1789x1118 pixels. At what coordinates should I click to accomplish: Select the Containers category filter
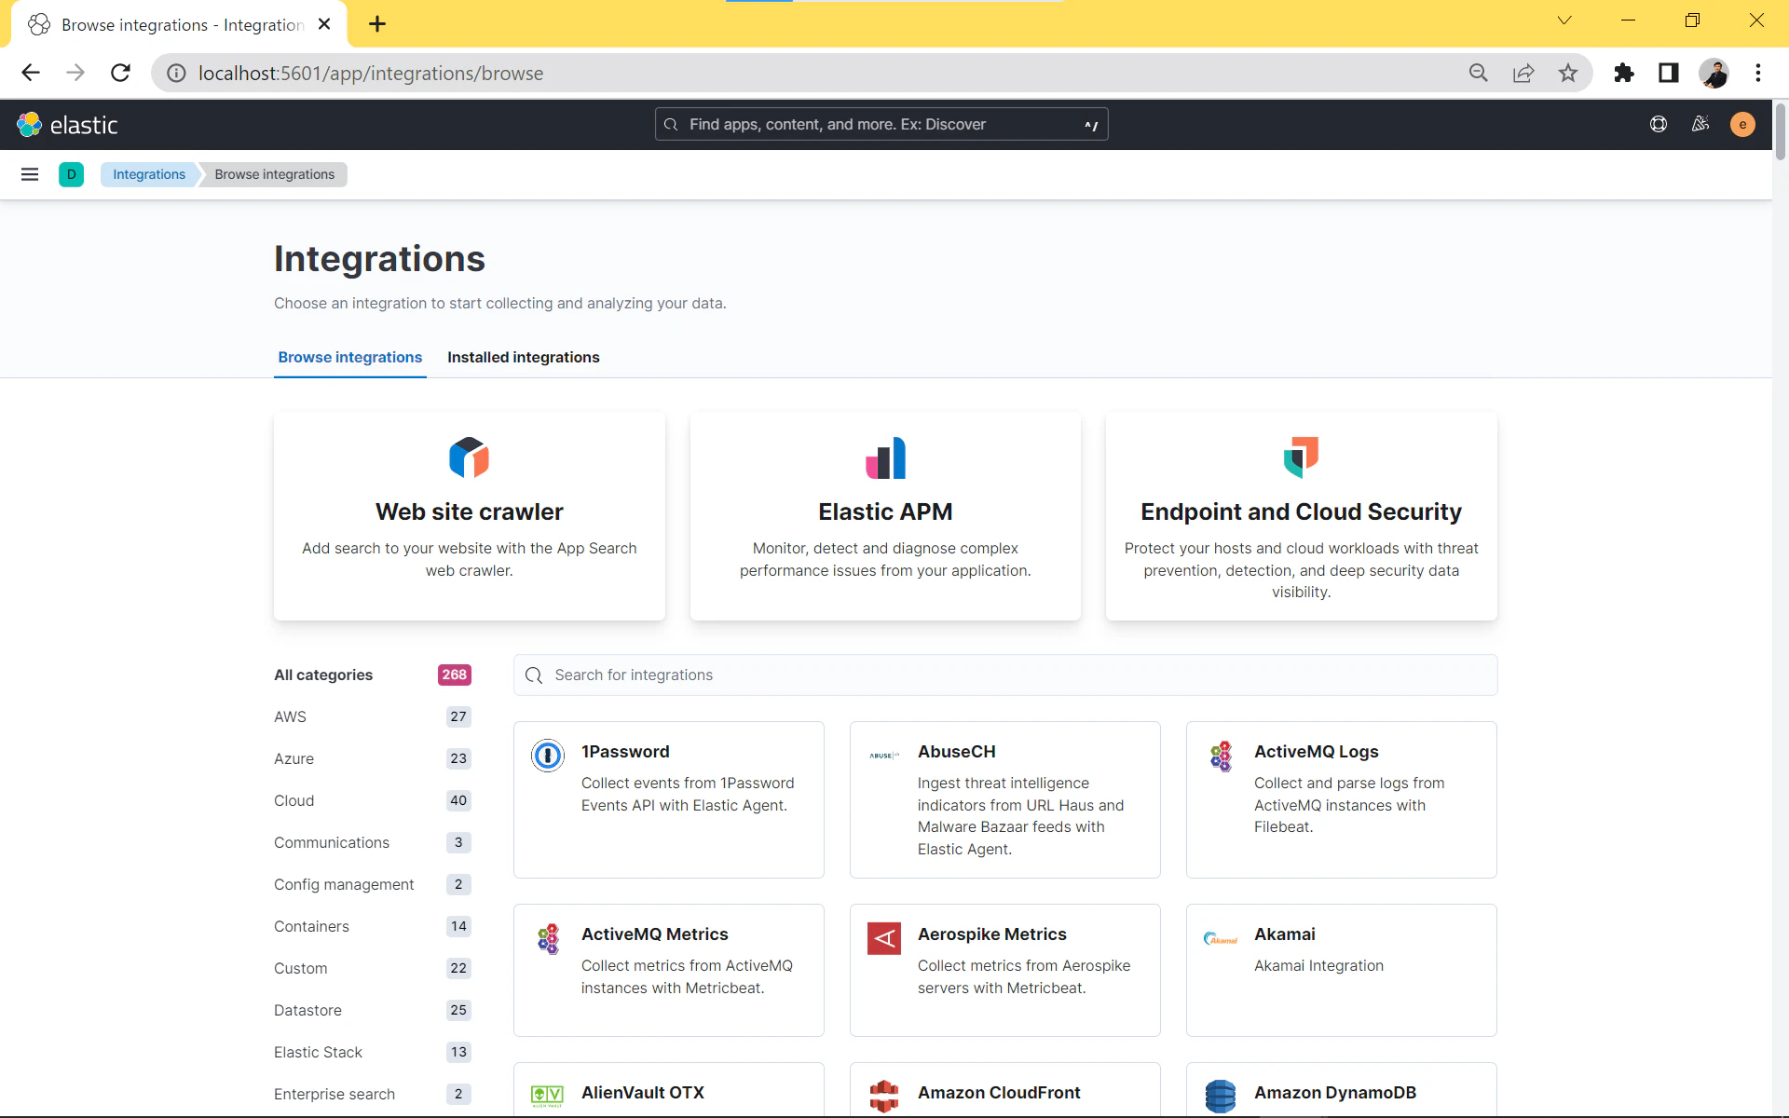click(x=311, y=926)
